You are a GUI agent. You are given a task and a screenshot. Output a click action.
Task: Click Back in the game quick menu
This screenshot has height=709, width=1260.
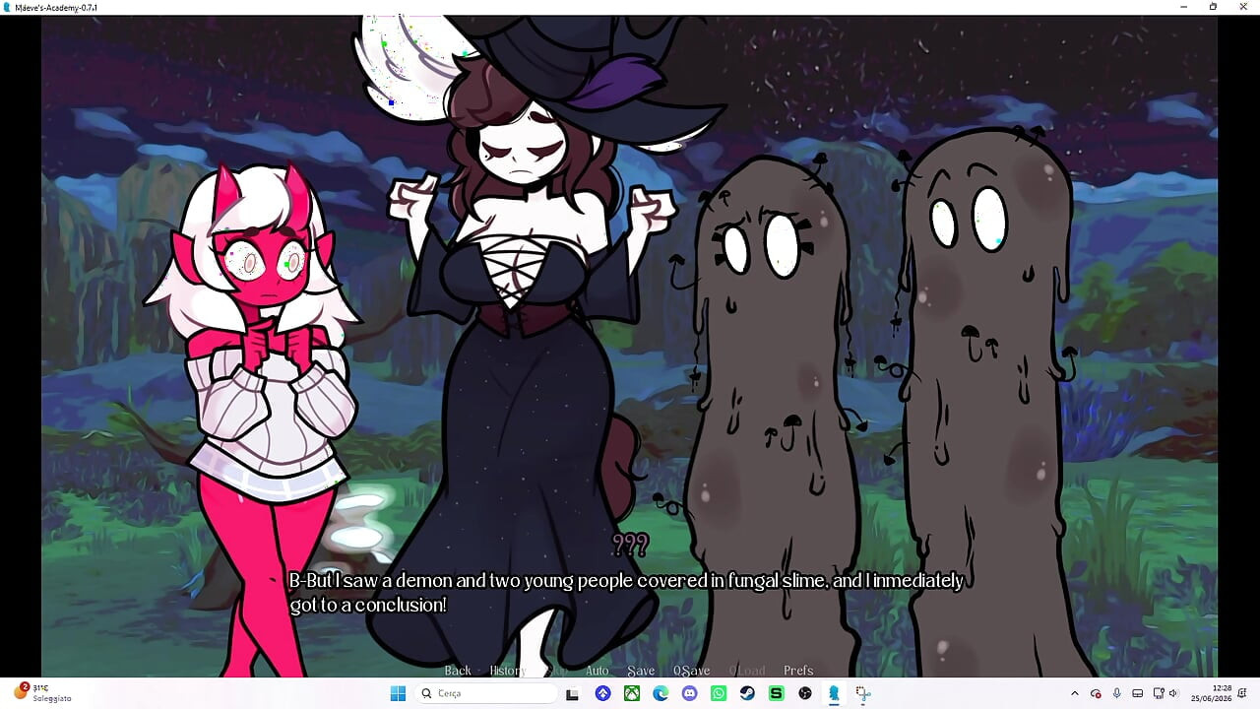(x=458, y=671)
